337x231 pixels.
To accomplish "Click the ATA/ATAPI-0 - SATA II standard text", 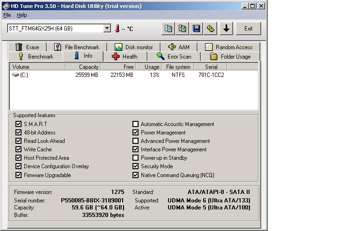I will click(x=219, y=192).
